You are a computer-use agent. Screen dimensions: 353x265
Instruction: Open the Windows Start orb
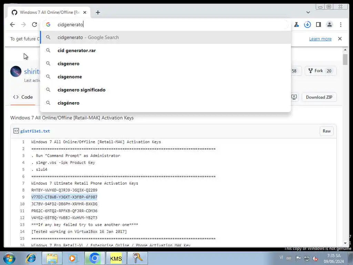[x=9, y=258]
